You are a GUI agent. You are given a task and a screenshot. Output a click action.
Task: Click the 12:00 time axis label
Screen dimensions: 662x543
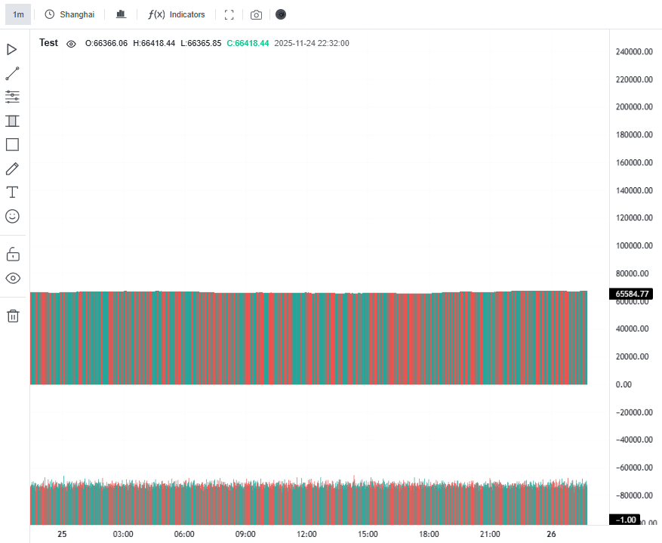pos(306,534)
